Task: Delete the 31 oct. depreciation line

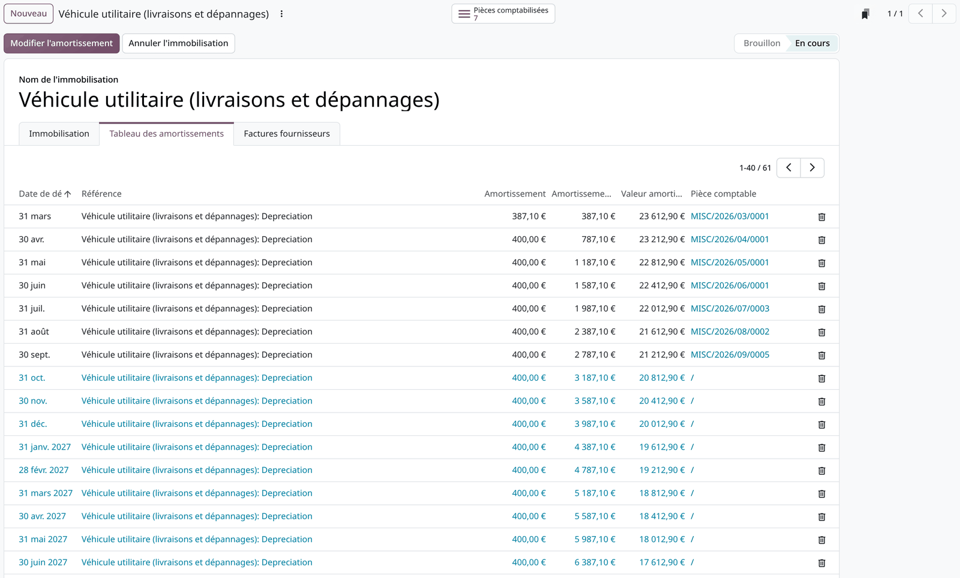Action: coord(821,378)
